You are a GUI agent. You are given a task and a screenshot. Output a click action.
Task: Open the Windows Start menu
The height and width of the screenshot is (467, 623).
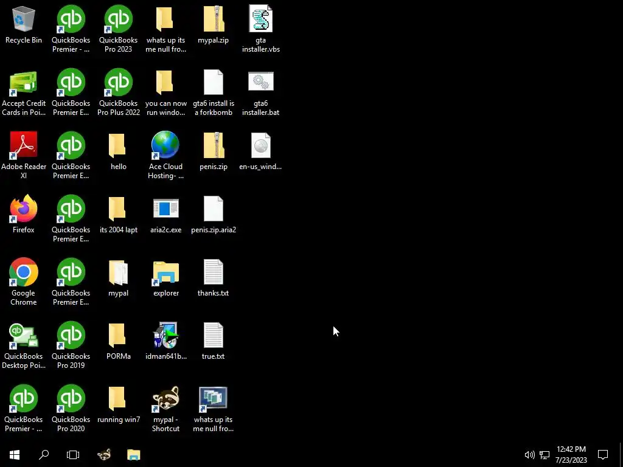click(15, 455)
